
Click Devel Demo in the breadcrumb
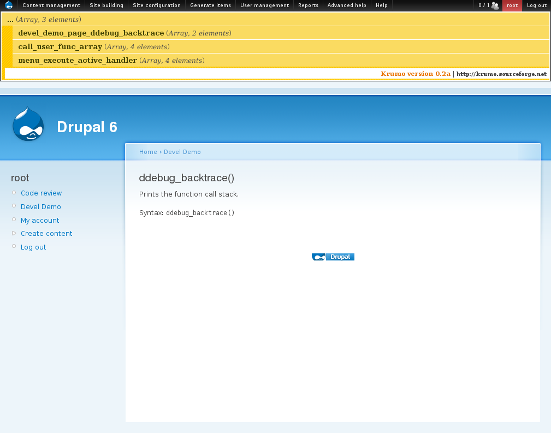tap(182, 151)
